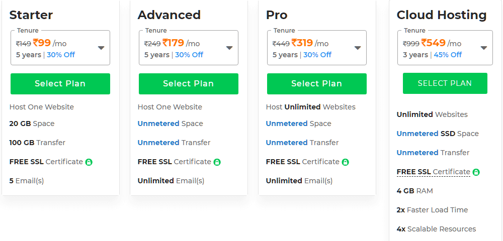Open the Pro plan tenure selector
The height and width of the screenshot is (241, 503).
click(x=357, y=48)
